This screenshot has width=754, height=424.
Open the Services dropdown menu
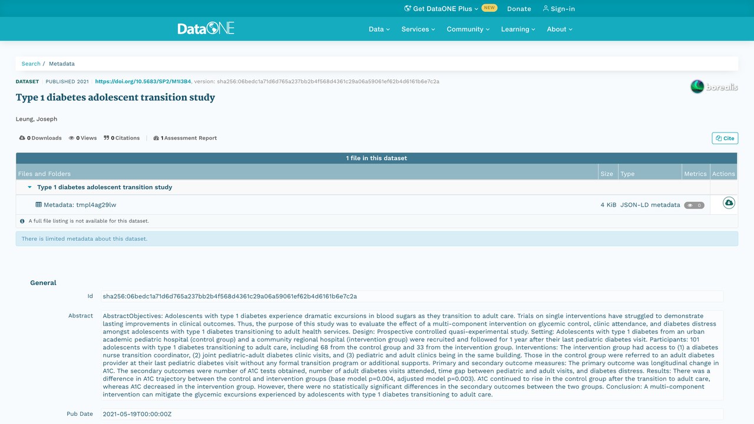418,29
